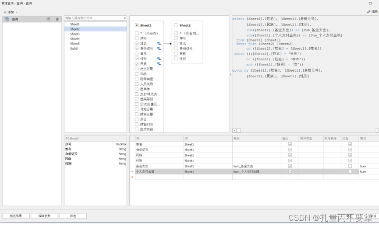Click the group icon next to 民族

159,64
